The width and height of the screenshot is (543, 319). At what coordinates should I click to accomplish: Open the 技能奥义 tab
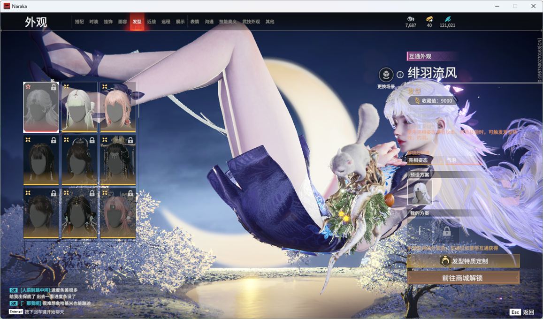click(x=228, y=22)
